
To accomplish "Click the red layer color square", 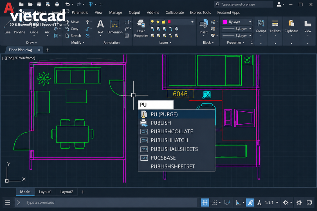I will coord(169,22).
